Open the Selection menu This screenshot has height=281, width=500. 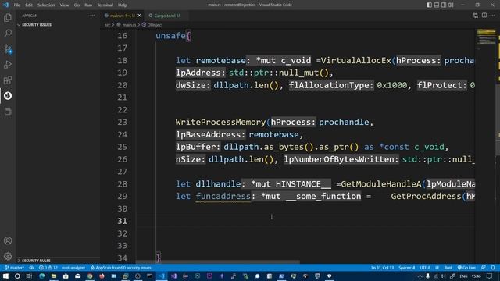(x=46, y=5)
